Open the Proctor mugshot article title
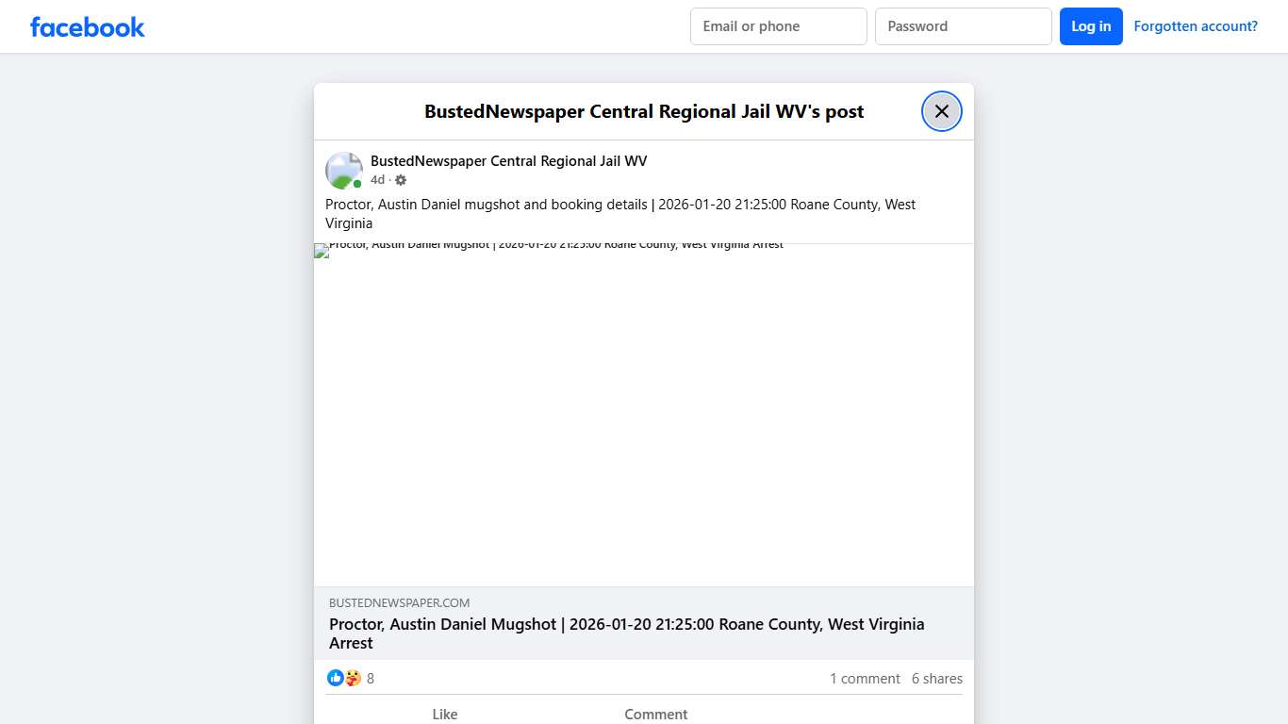 (626, 633)
